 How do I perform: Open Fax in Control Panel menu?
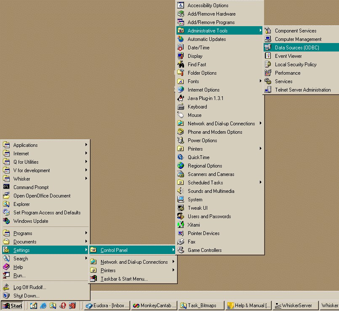pyautogui.click(x=220, y=242)
